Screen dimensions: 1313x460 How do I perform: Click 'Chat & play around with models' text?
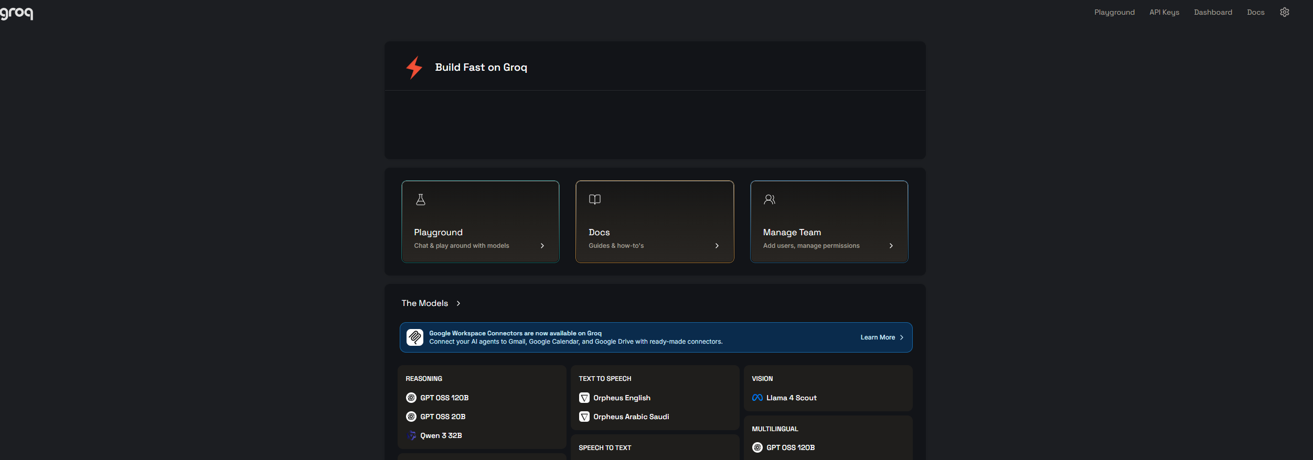click(x=462, y=246)
